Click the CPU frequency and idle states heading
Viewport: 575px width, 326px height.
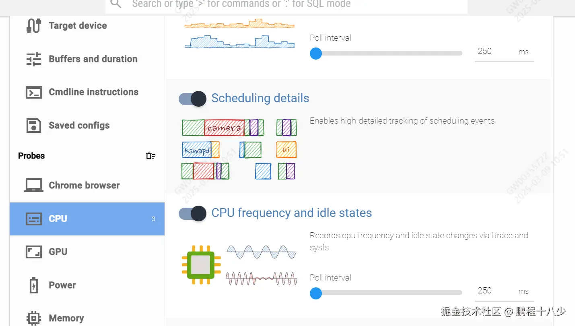point(292,213)
